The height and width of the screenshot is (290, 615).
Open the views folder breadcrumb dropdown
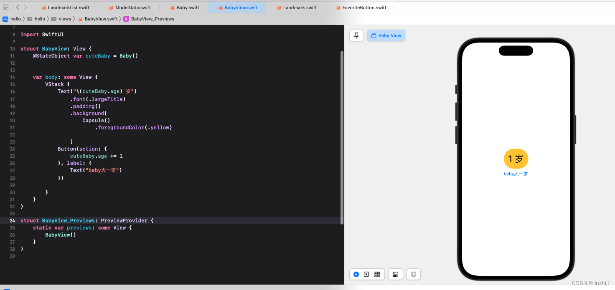point(65,19)
